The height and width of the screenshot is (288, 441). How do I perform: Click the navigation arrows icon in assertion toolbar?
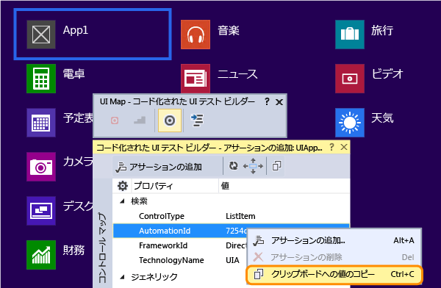pyautogui.click(x=253, y=166)
